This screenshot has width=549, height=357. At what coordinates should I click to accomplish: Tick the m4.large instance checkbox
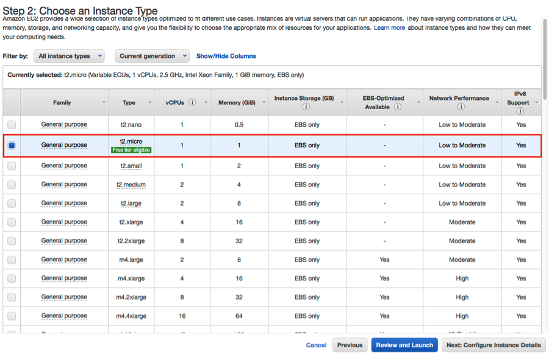tap(12, 260)
